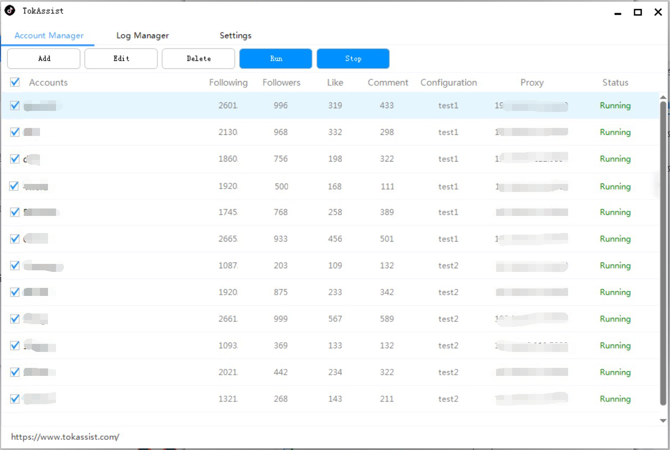Viewport: 670px width, 450px height.
Task: Click the TokAssist logo icon in title bar
Action: pos(10,11)
